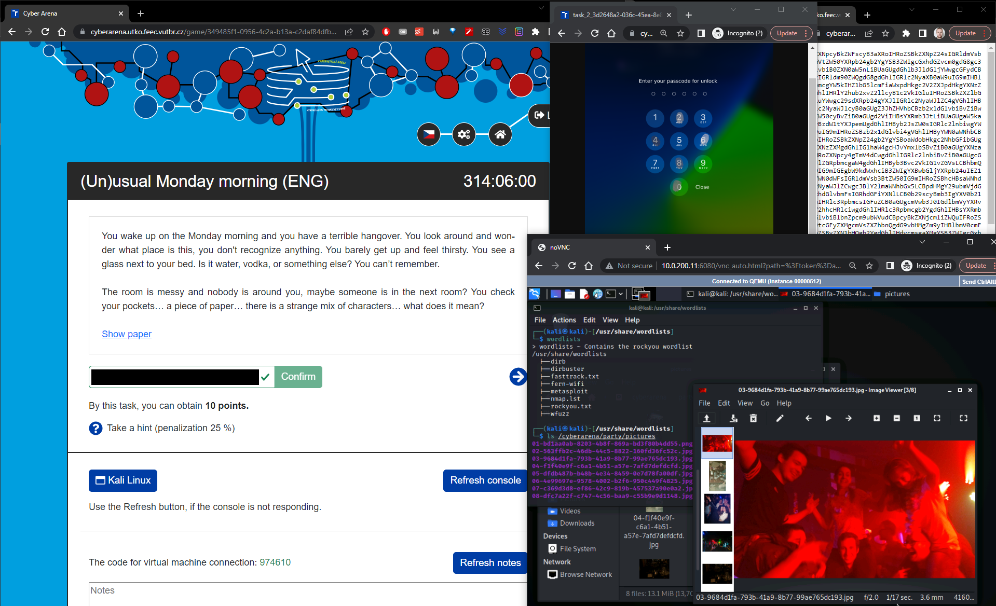Open the Show paper link

coord(127,334)
